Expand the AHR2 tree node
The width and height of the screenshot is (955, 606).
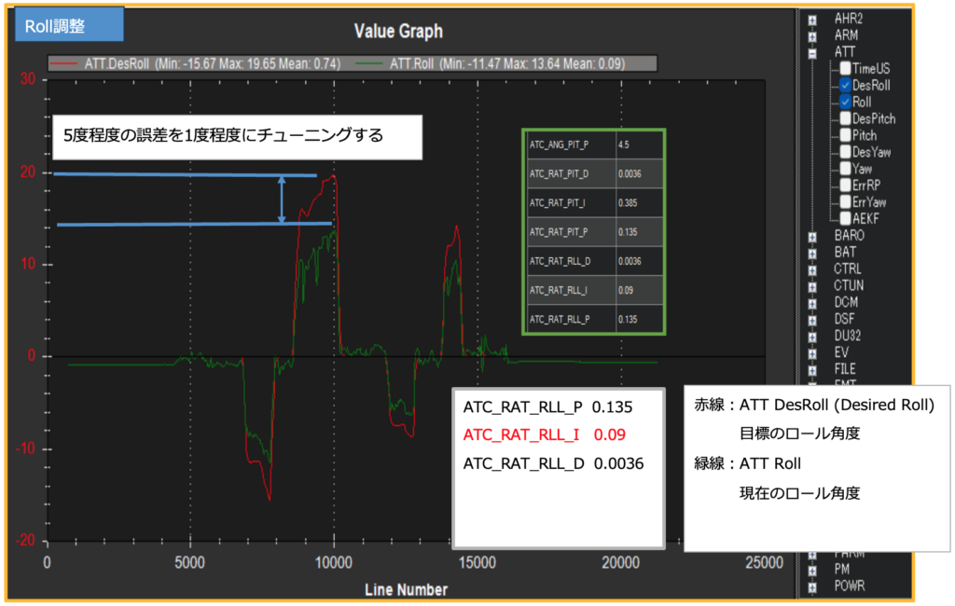[812, 21]
